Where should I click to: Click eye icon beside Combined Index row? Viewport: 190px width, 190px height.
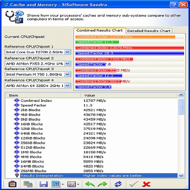(x=17, y=100)
